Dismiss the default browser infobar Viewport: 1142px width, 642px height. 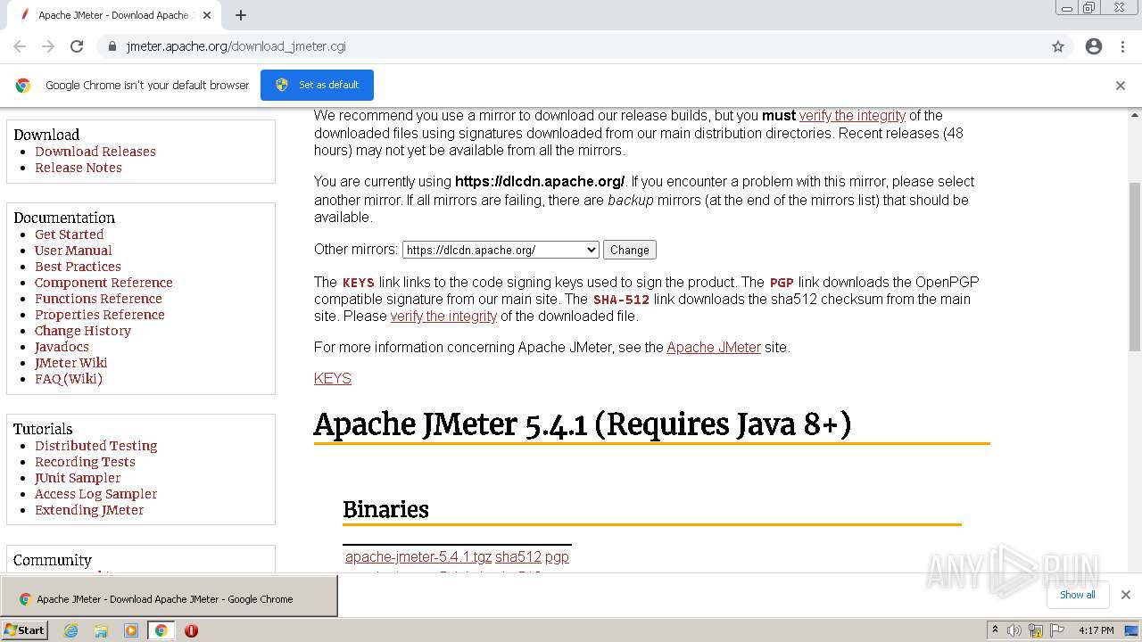point(1121,86)
